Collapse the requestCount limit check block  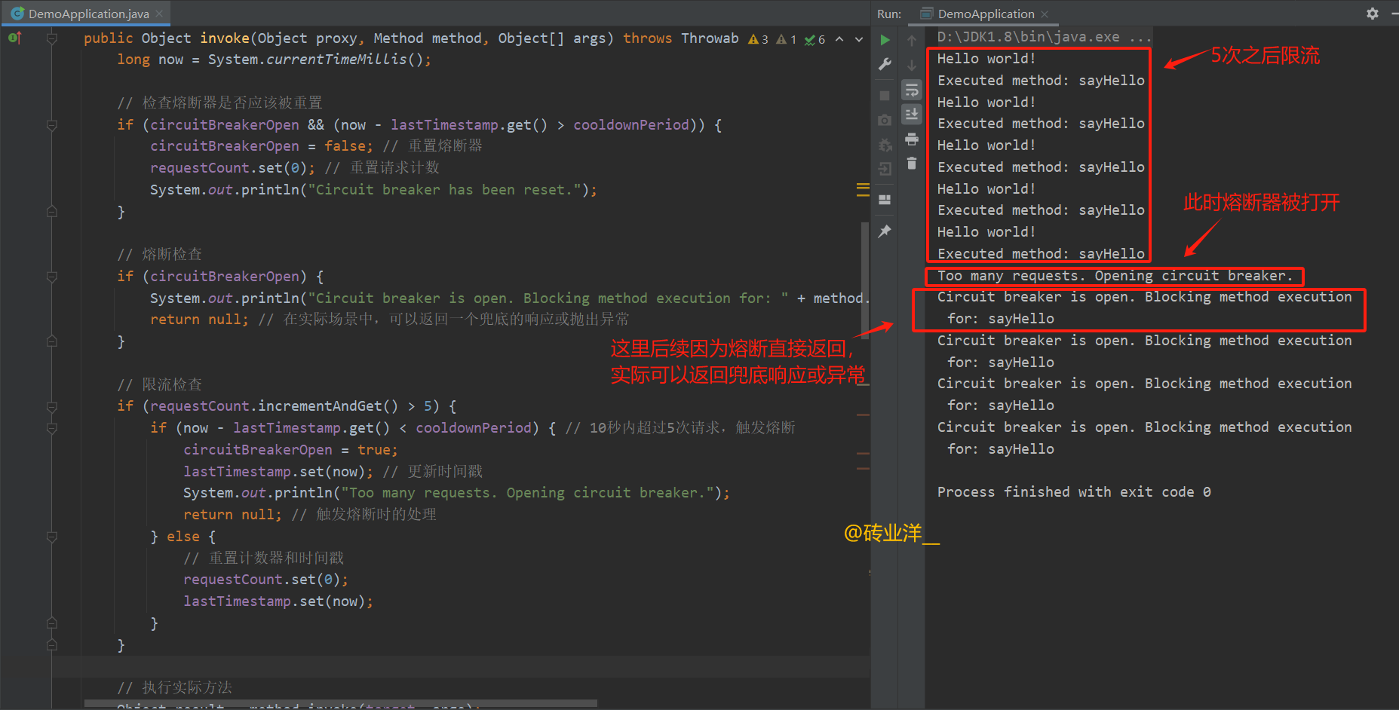tap(51, 405)
